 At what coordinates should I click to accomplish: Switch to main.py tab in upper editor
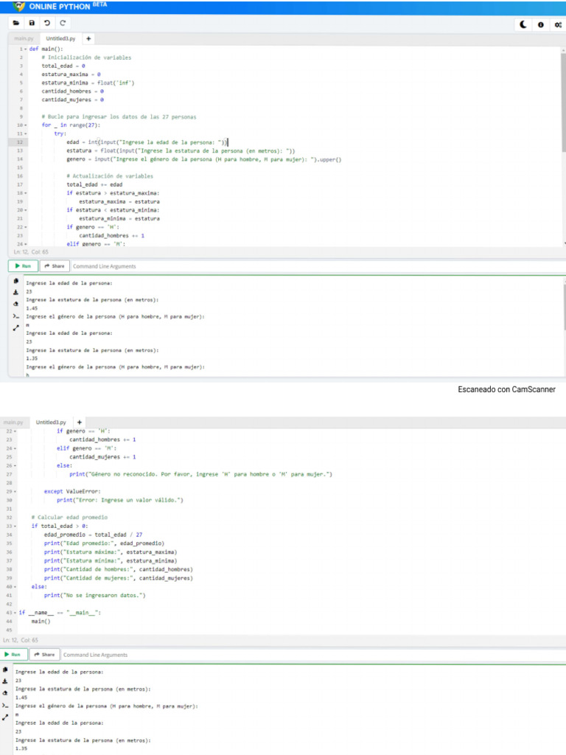pos(24,38)
